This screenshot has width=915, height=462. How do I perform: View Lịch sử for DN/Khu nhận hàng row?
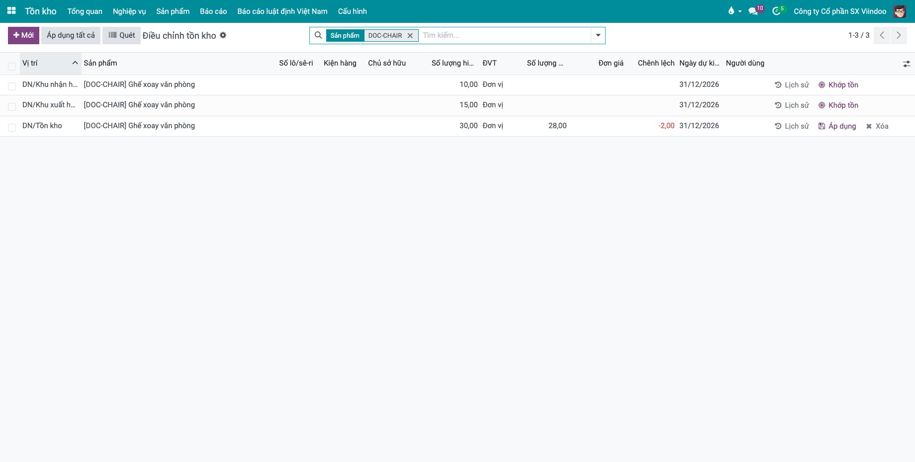(792, 85)
